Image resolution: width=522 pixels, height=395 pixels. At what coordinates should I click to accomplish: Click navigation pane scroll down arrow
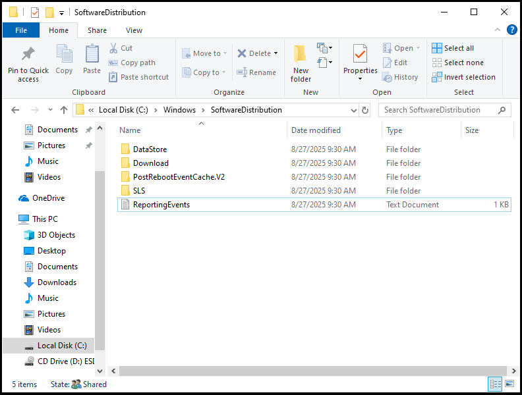100,371
